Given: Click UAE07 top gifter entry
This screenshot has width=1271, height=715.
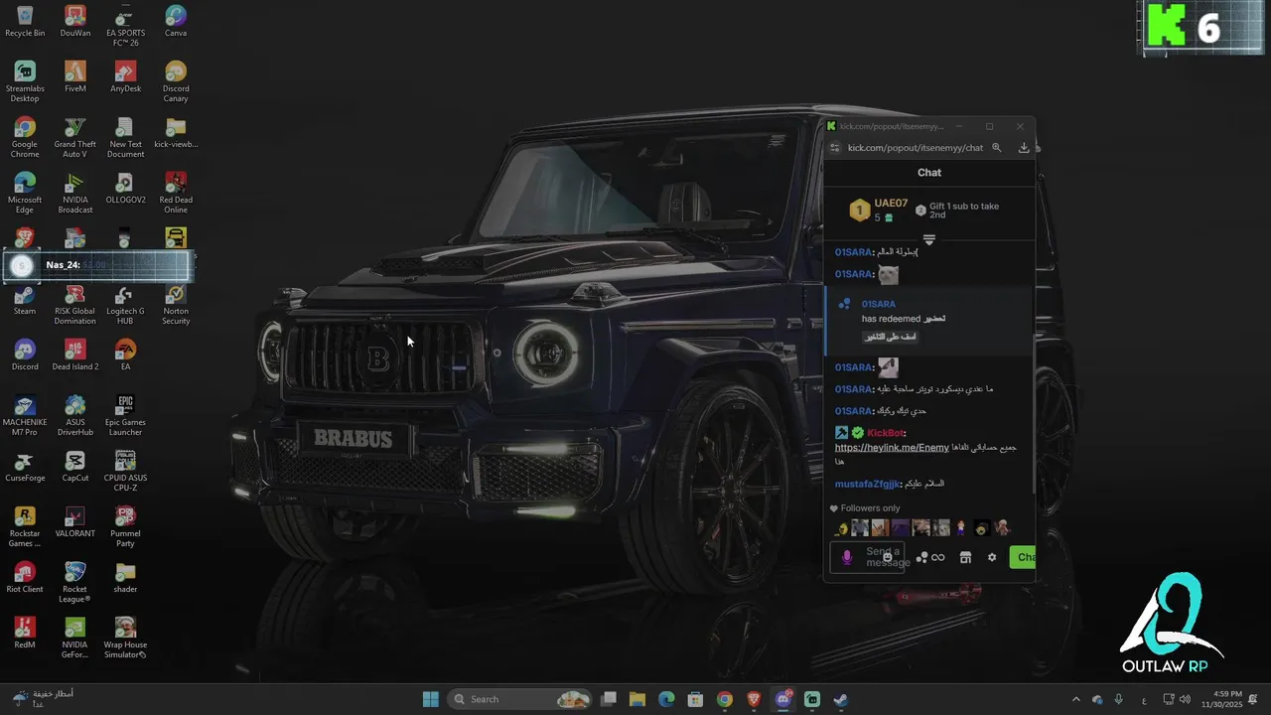Looking at the screenshot, I should click(x=879, y=210).
